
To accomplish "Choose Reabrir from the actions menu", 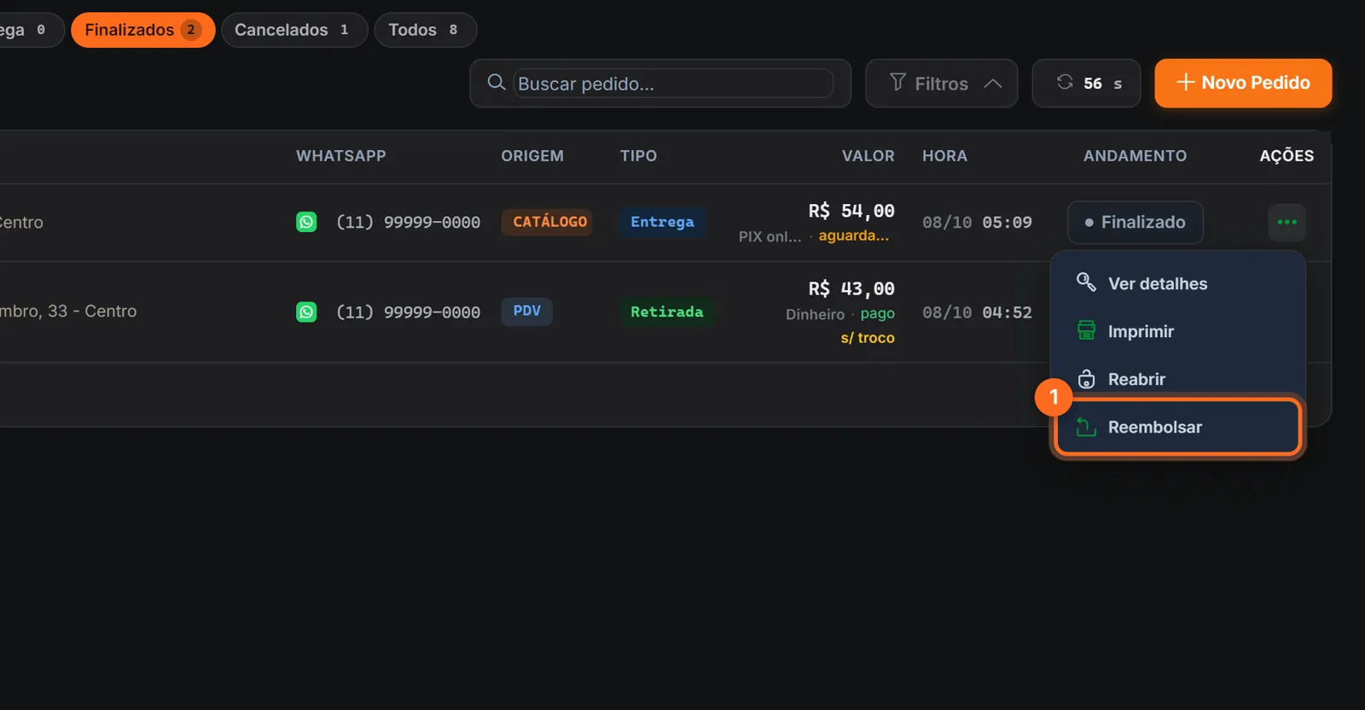I will click(x=1178, y=379).
